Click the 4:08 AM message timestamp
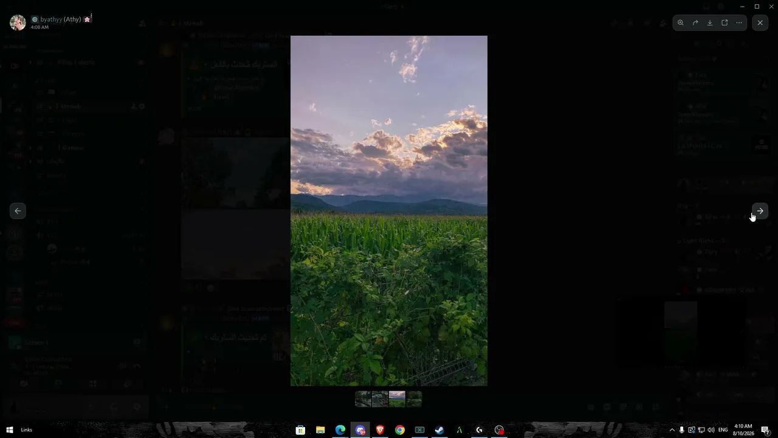778x438 pixels. click(x=40, y=27)
